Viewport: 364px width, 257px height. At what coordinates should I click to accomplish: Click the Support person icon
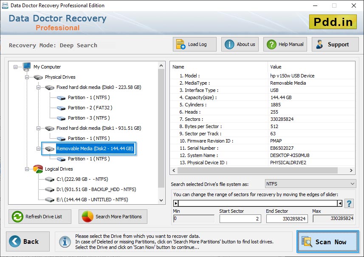pyautogui.click(x=319, y=44)
